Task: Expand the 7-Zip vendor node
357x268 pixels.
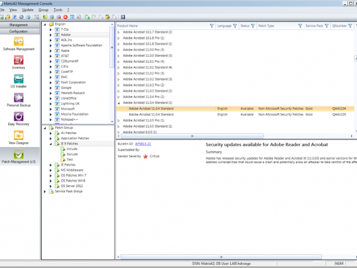Action: coord(51,29)
